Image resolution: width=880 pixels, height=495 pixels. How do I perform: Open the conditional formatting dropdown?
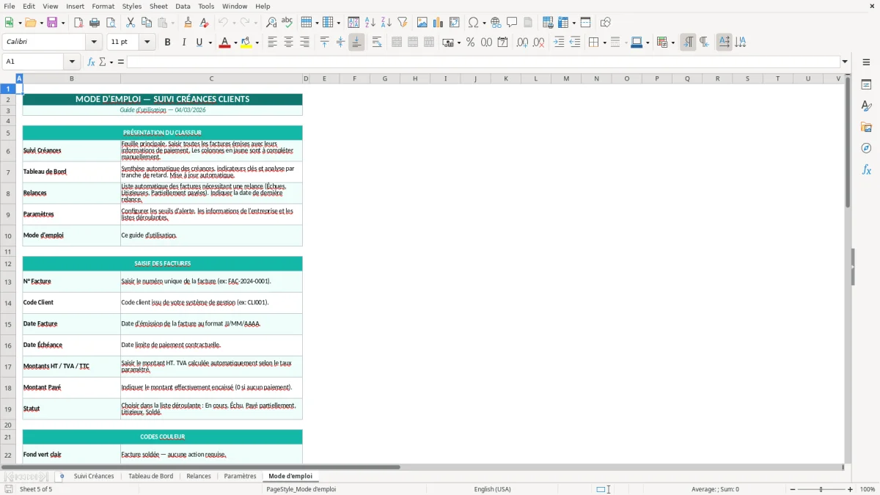672,43
